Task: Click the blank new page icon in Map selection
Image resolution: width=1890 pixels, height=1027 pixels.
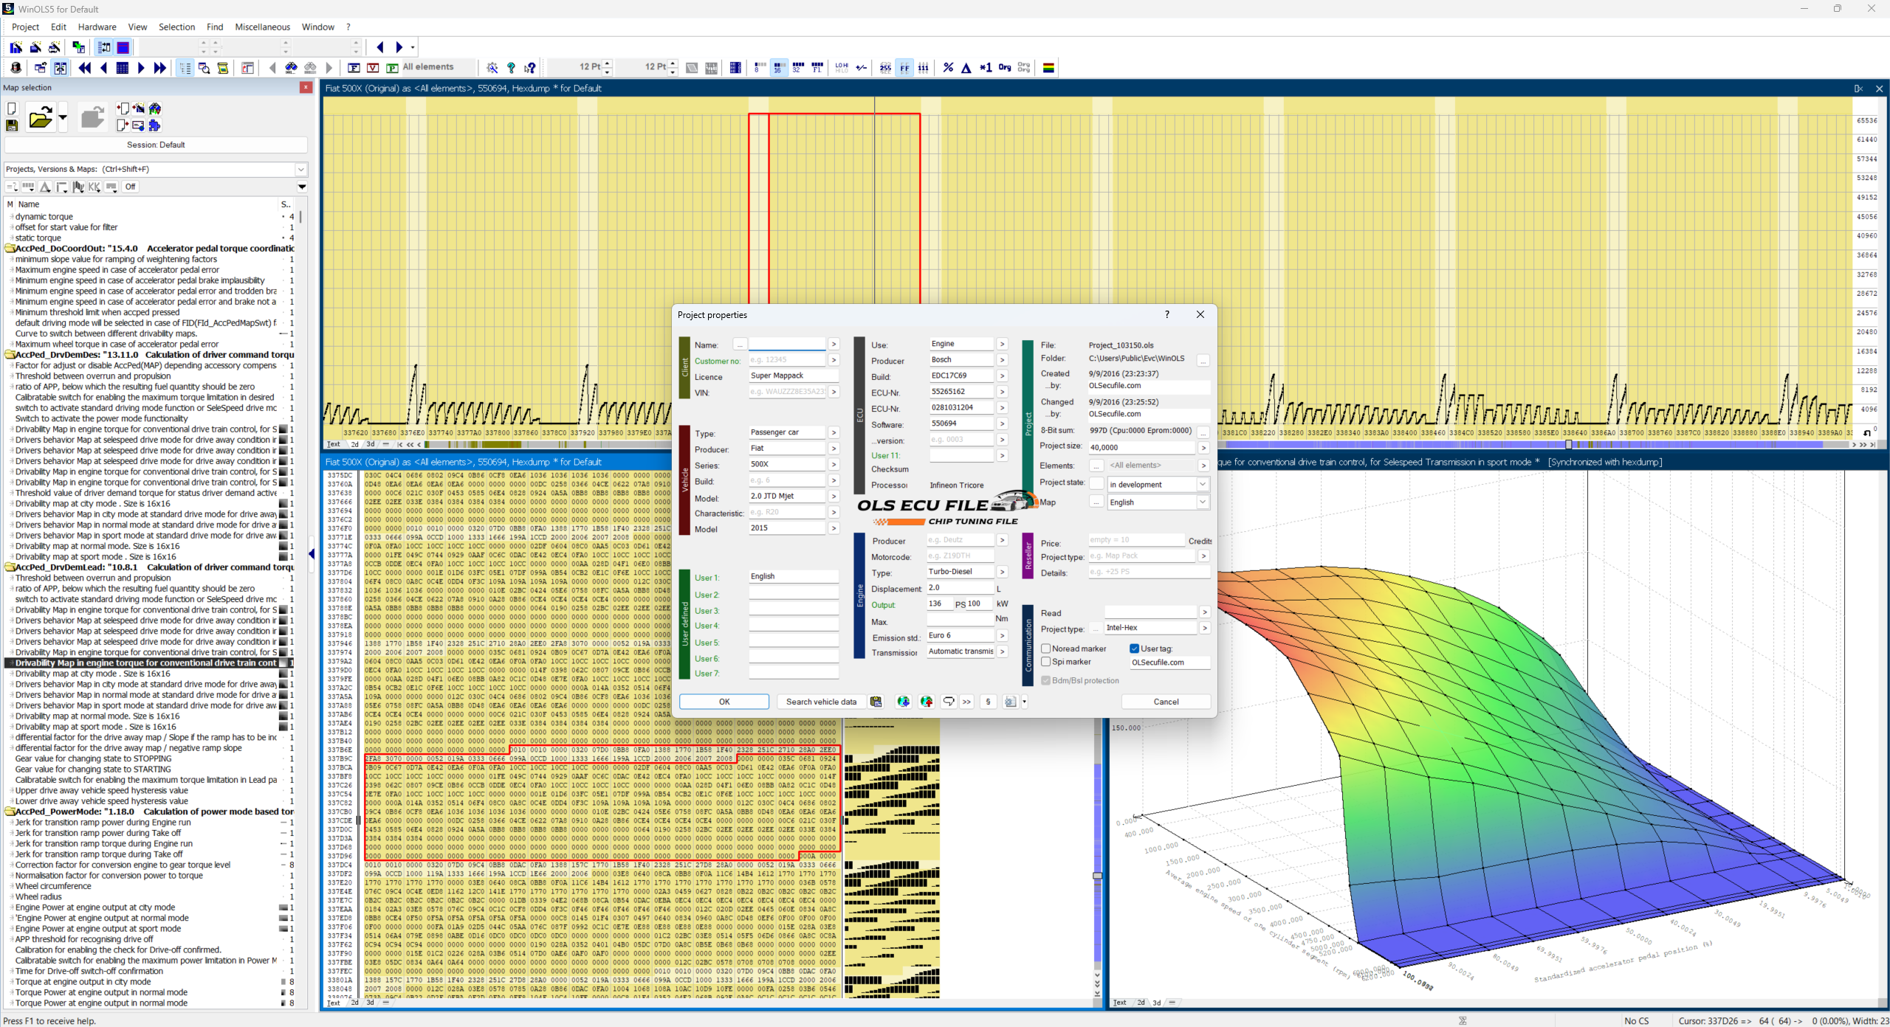Action: coord(12,108)
